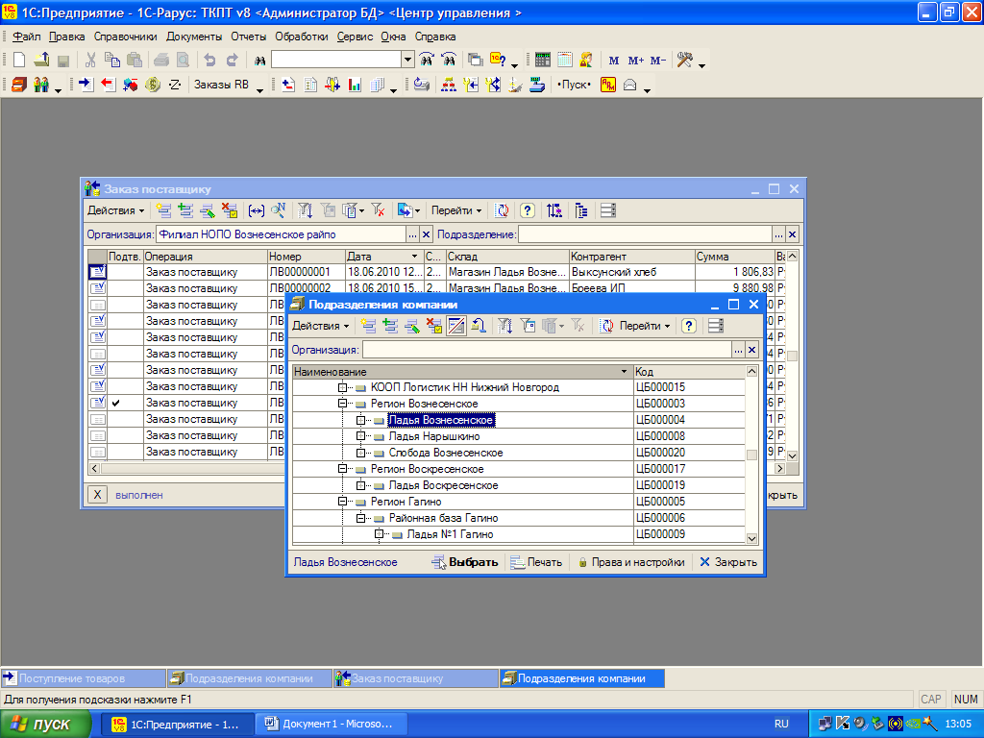
Task: Click Refresh icon in Подразделения компании toolbar
Action: click(x=607, y=326)
